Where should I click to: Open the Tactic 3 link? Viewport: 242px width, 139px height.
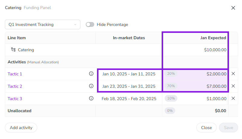click(x=15, y=99)
